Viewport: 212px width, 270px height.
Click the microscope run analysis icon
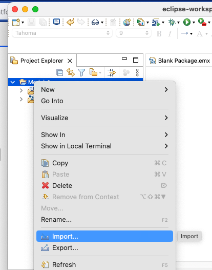pyautogui.click(x=156, y=23)
